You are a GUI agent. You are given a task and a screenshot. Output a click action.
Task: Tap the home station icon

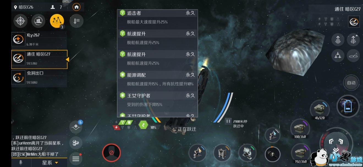tap(76, 7)
